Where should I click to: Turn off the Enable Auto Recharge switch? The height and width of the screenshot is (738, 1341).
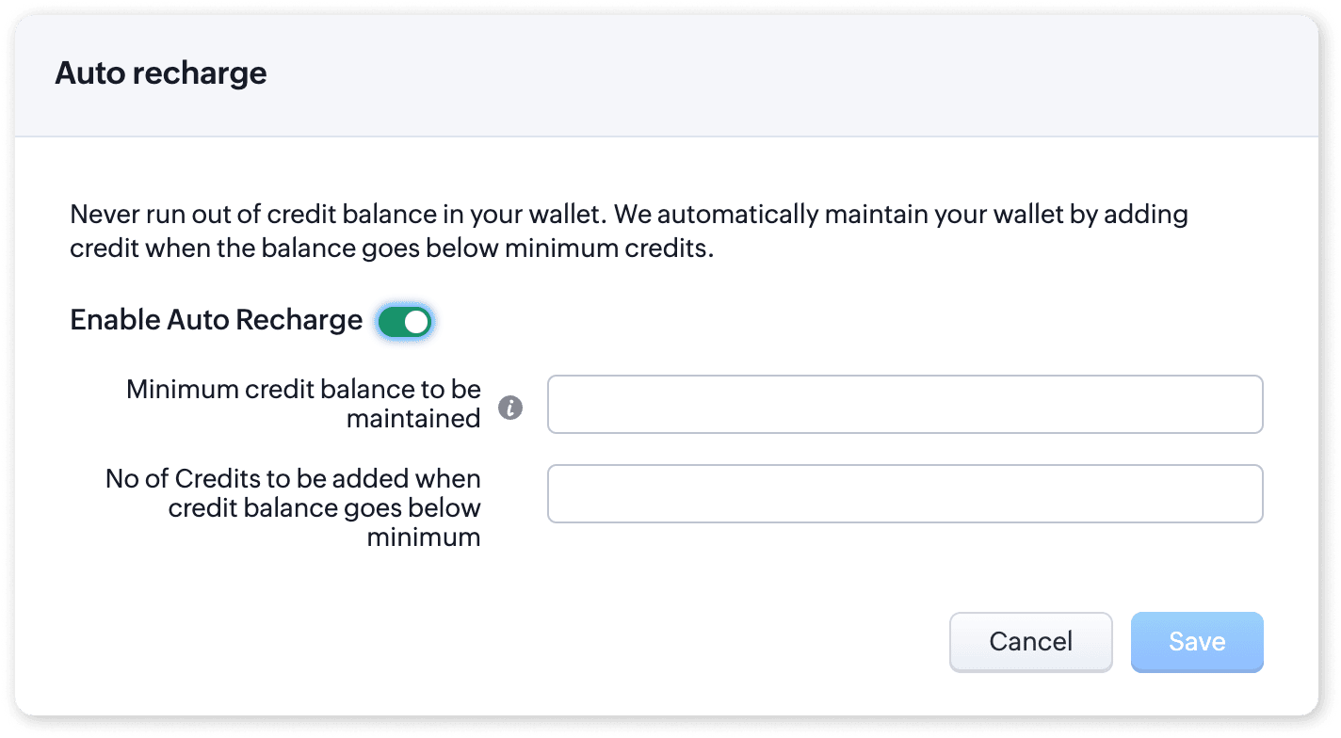[x=405, y=322]
